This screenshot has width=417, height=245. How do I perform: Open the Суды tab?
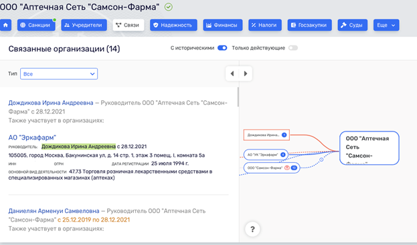[x=352, y=25]
